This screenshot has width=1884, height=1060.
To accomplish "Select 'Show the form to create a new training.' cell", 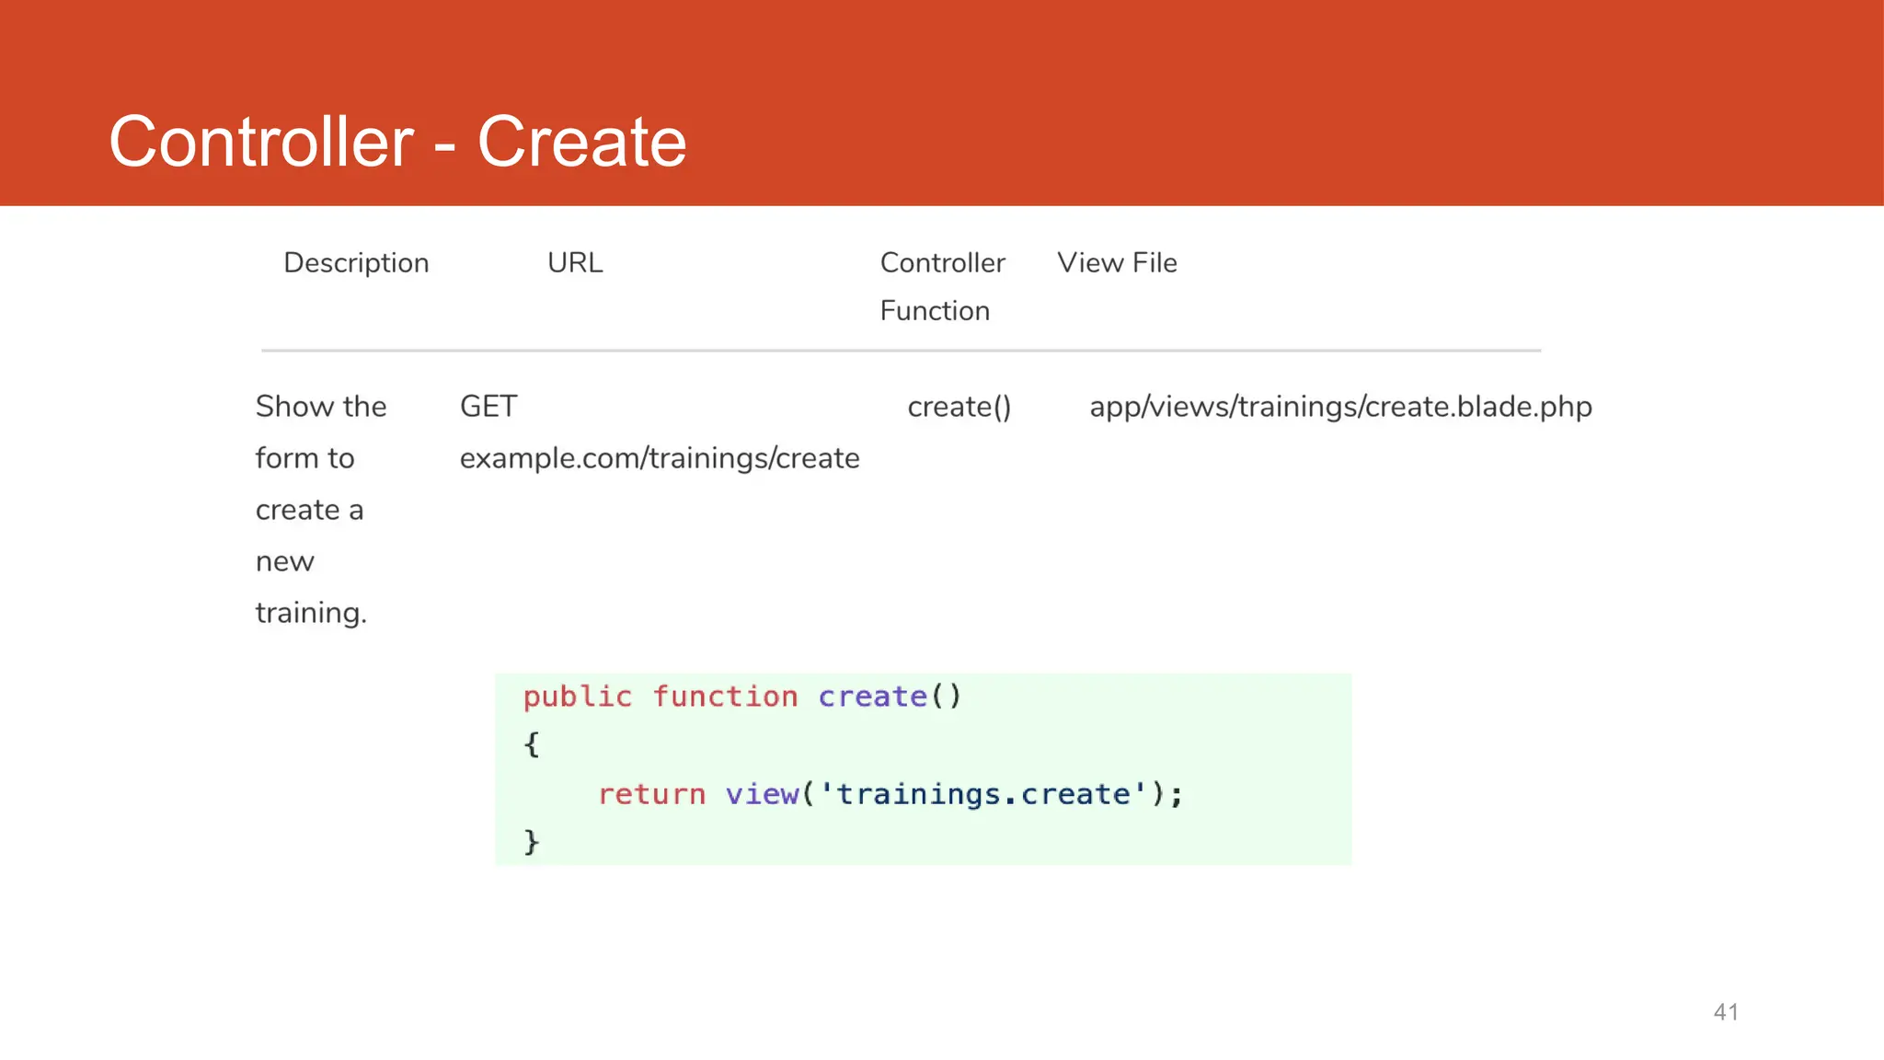I will (x=321, y=509).
